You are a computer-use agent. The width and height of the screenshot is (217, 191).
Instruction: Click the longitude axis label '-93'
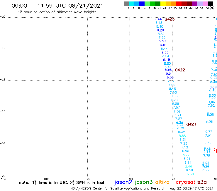172,179
